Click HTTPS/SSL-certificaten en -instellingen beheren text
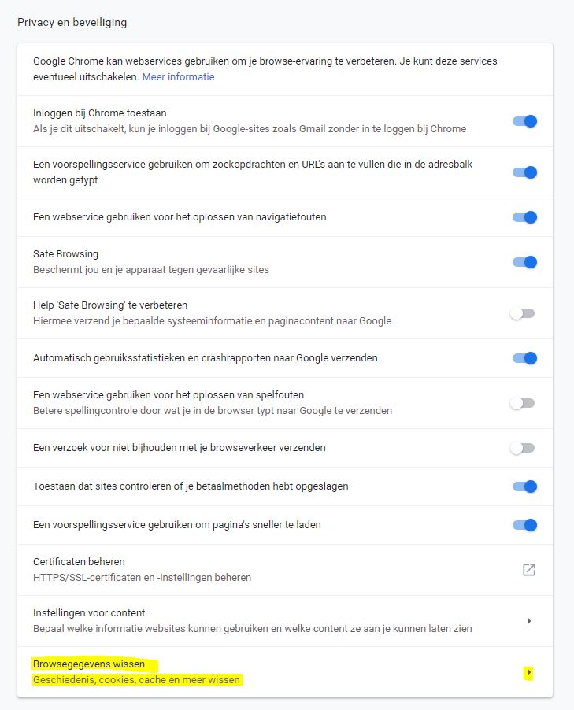This screenshot has width=574, height=710. (x=142, y=578)
